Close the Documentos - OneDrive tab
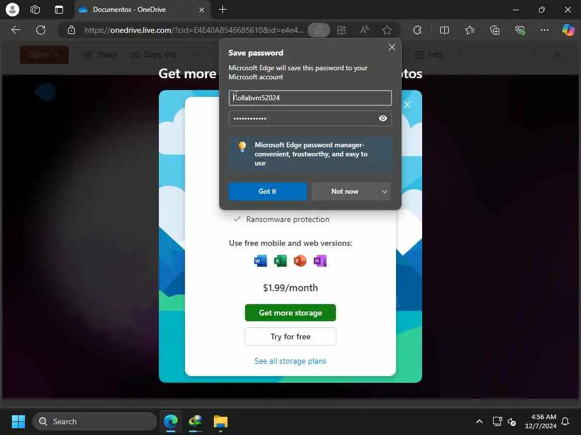The height and width of the screenshot is (435, 581). click(201, 10)
